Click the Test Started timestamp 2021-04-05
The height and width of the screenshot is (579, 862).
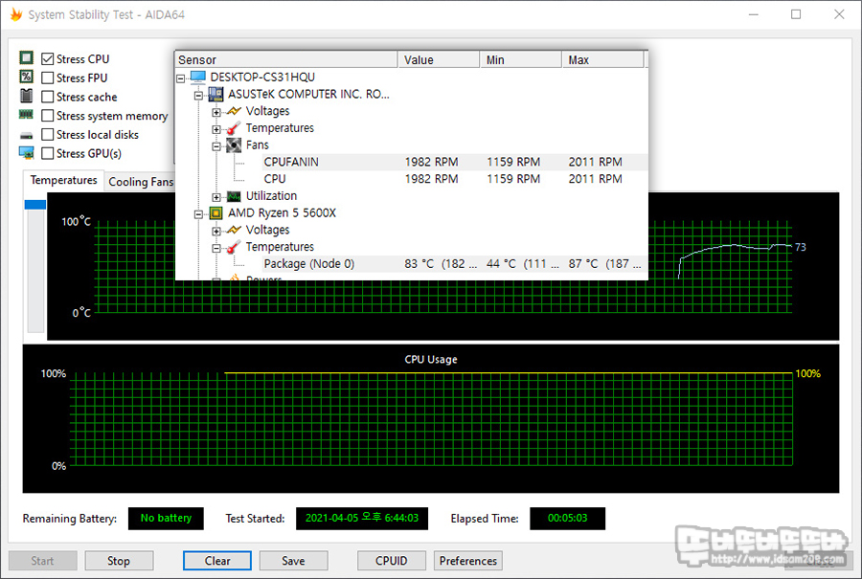pos(362,518)
